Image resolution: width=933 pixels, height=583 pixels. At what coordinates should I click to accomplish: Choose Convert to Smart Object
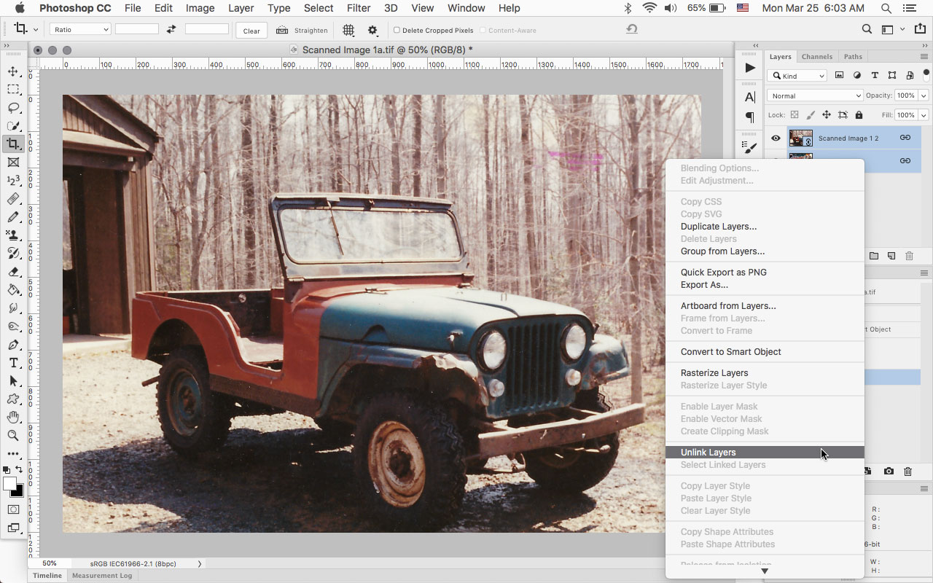(765, 352)
